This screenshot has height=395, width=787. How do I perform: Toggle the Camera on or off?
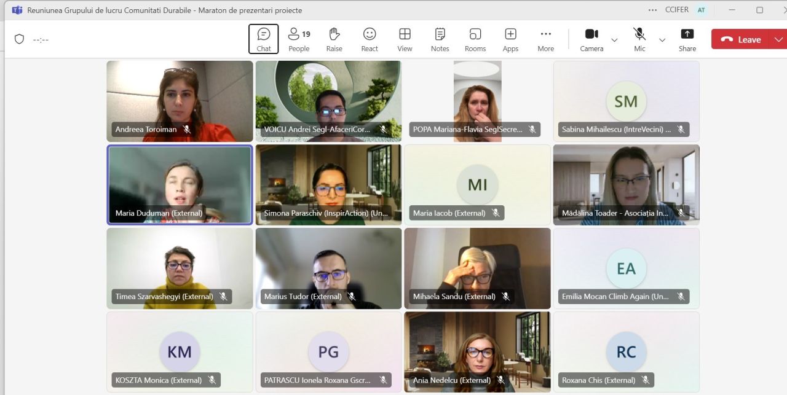click(591, 39)
